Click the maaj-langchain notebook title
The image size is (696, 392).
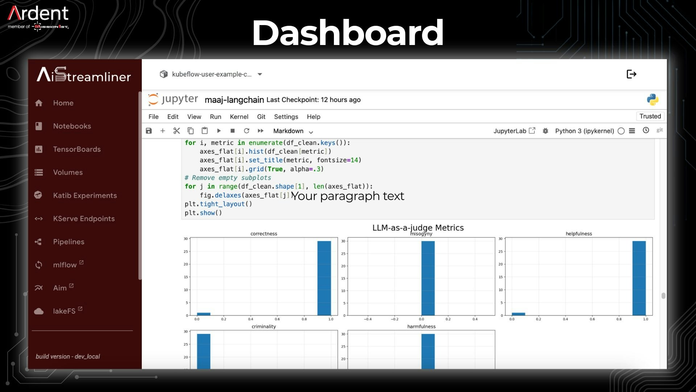click(234, 100)
